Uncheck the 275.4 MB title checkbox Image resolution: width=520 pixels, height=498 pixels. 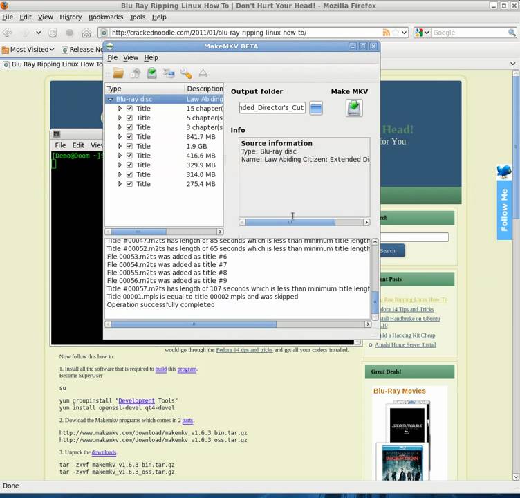click(x=130, y=184)
